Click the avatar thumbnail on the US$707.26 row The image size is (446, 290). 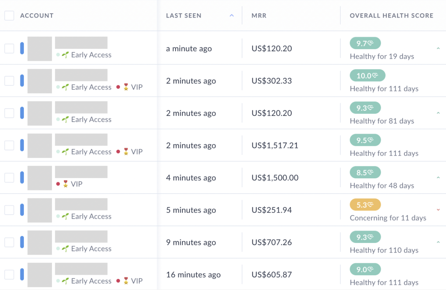pos(40,243)
